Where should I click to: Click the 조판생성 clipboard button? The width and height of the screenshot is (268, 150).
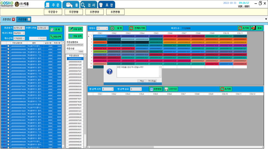point(155,89)
